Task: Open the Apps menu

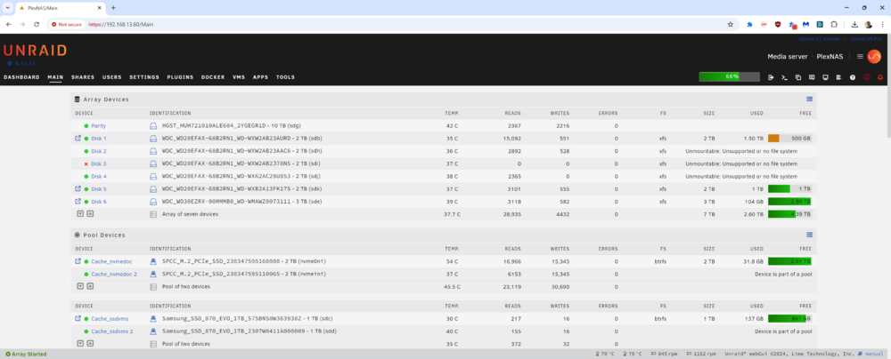Action: pos(260,77)
